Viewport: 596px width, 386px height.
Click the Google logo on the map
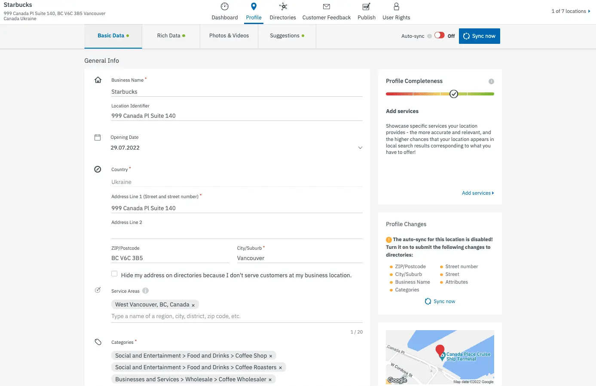(x=397, y=380)
